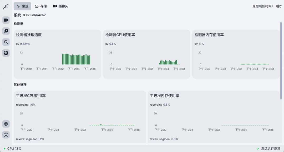Switch to the 存储 tab
The height and width of the screenshot is (152, 284).
click(x=41, y=6)
